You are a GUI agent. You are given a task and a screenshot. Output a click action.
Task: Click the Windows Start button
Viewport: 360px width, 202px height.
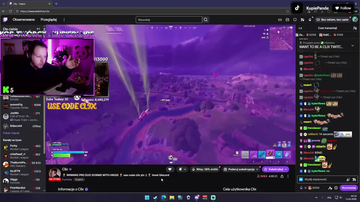[x=147, y=198]
